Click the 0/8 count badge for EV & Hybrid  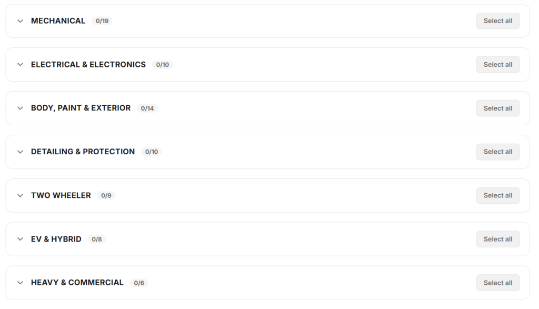click(x=97, y=240)
